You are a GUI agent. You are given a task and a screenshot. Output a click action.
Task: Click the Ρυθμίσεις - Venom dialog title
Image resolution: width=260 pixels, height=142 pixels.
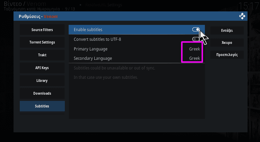click(x=38, y=17)
